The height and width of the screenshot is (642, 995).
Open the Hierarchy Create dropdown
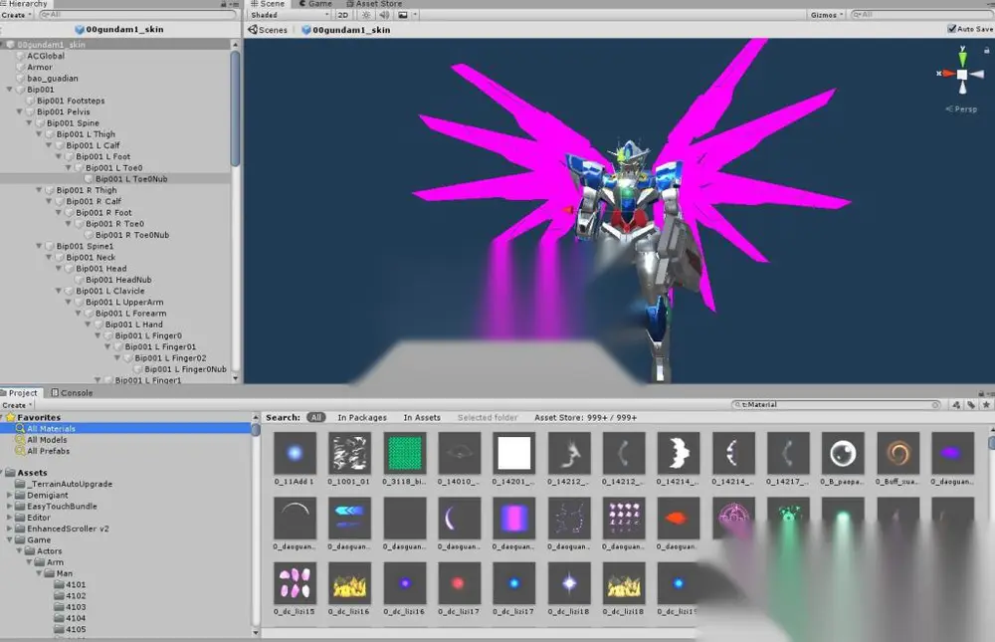tap(17, 15)
